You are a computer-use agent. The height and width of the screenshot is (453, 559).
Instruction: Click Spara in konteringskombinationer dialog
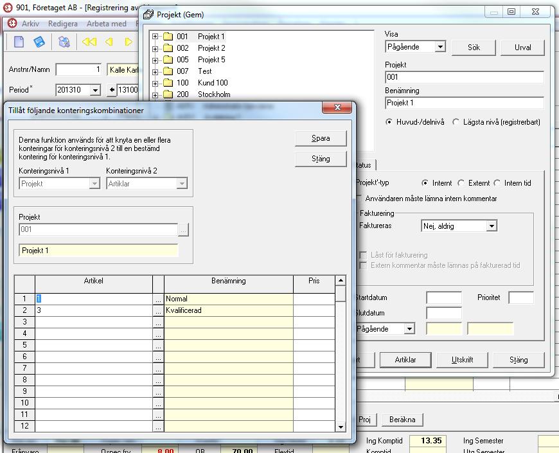tap(321, 138)
